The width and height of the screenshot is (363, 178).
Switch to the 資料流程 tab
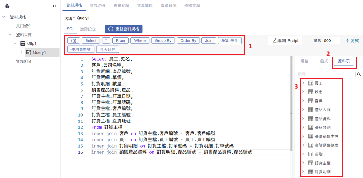[x=98, y=6]
